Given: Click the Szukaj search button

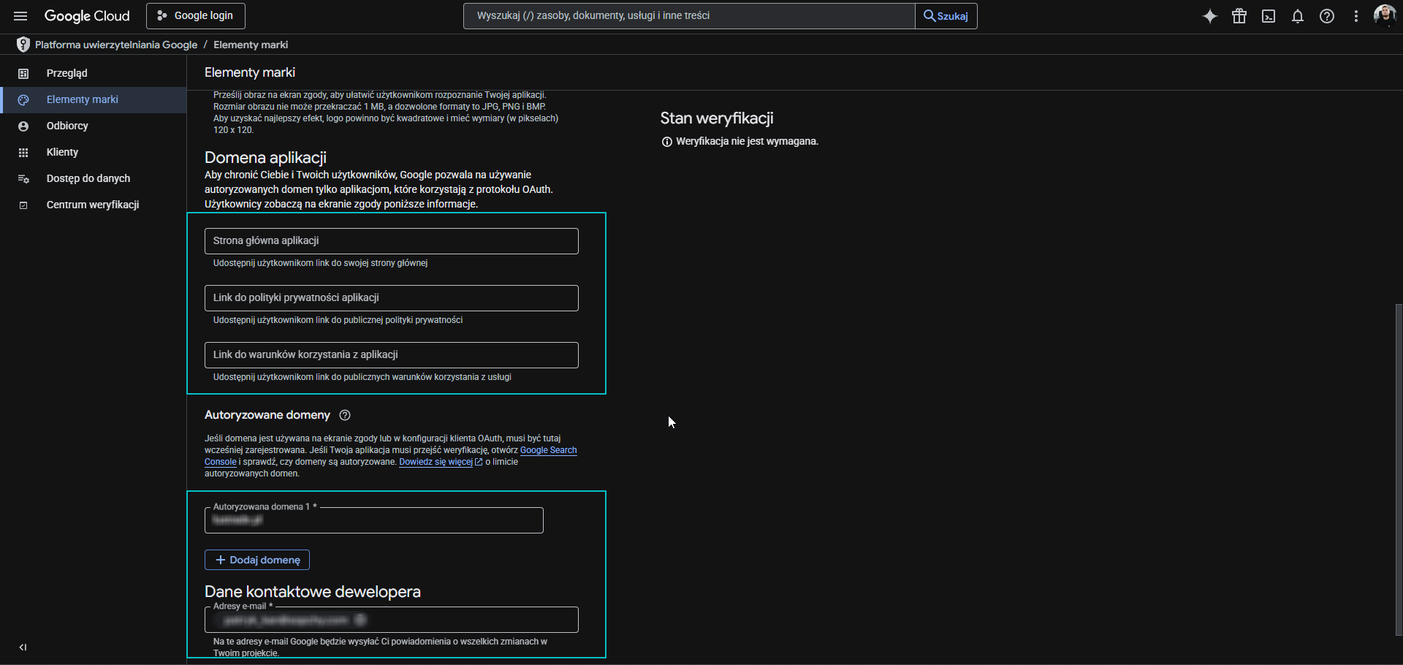Looking at the screenshot, I should 946,16.
